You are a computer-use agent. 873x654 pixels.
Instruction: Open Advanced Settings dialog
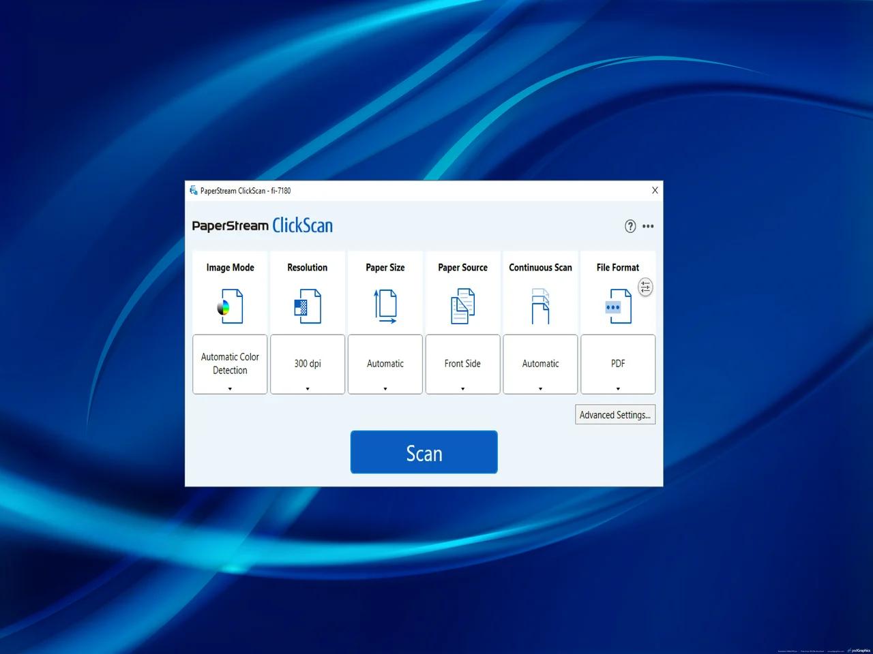[615, 415]
